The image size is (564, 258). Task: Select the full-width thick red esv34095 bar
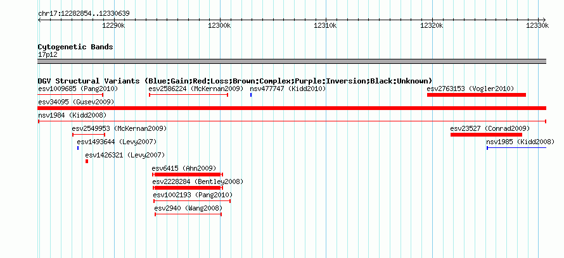click(x=292, y=108)
